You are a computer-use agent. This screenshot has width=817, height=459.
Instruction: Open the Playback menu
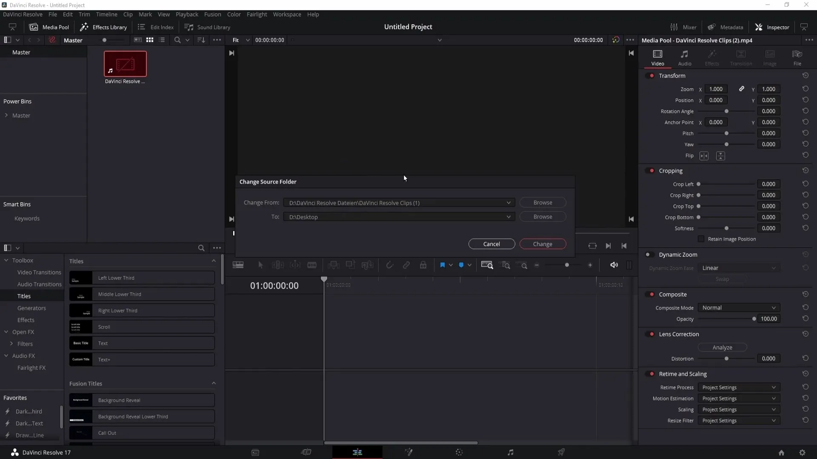[x=187, y=14]
